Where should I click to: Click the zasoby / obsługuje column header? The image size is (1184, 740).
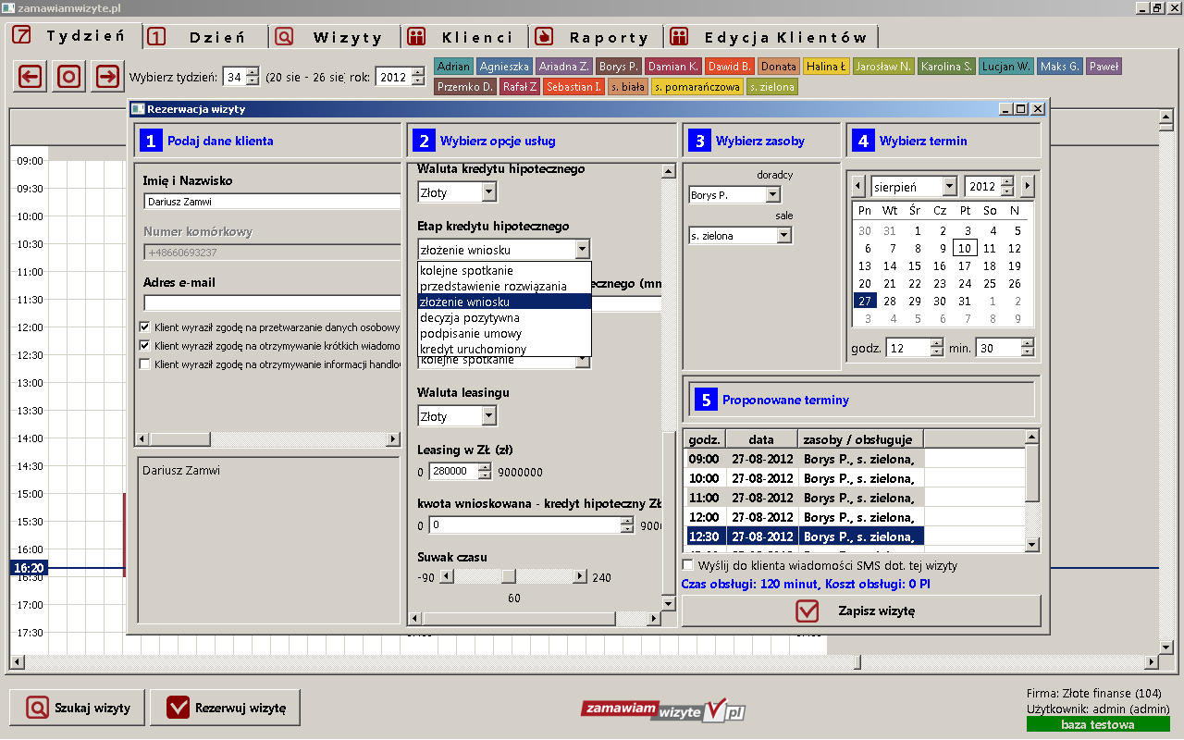860,439
